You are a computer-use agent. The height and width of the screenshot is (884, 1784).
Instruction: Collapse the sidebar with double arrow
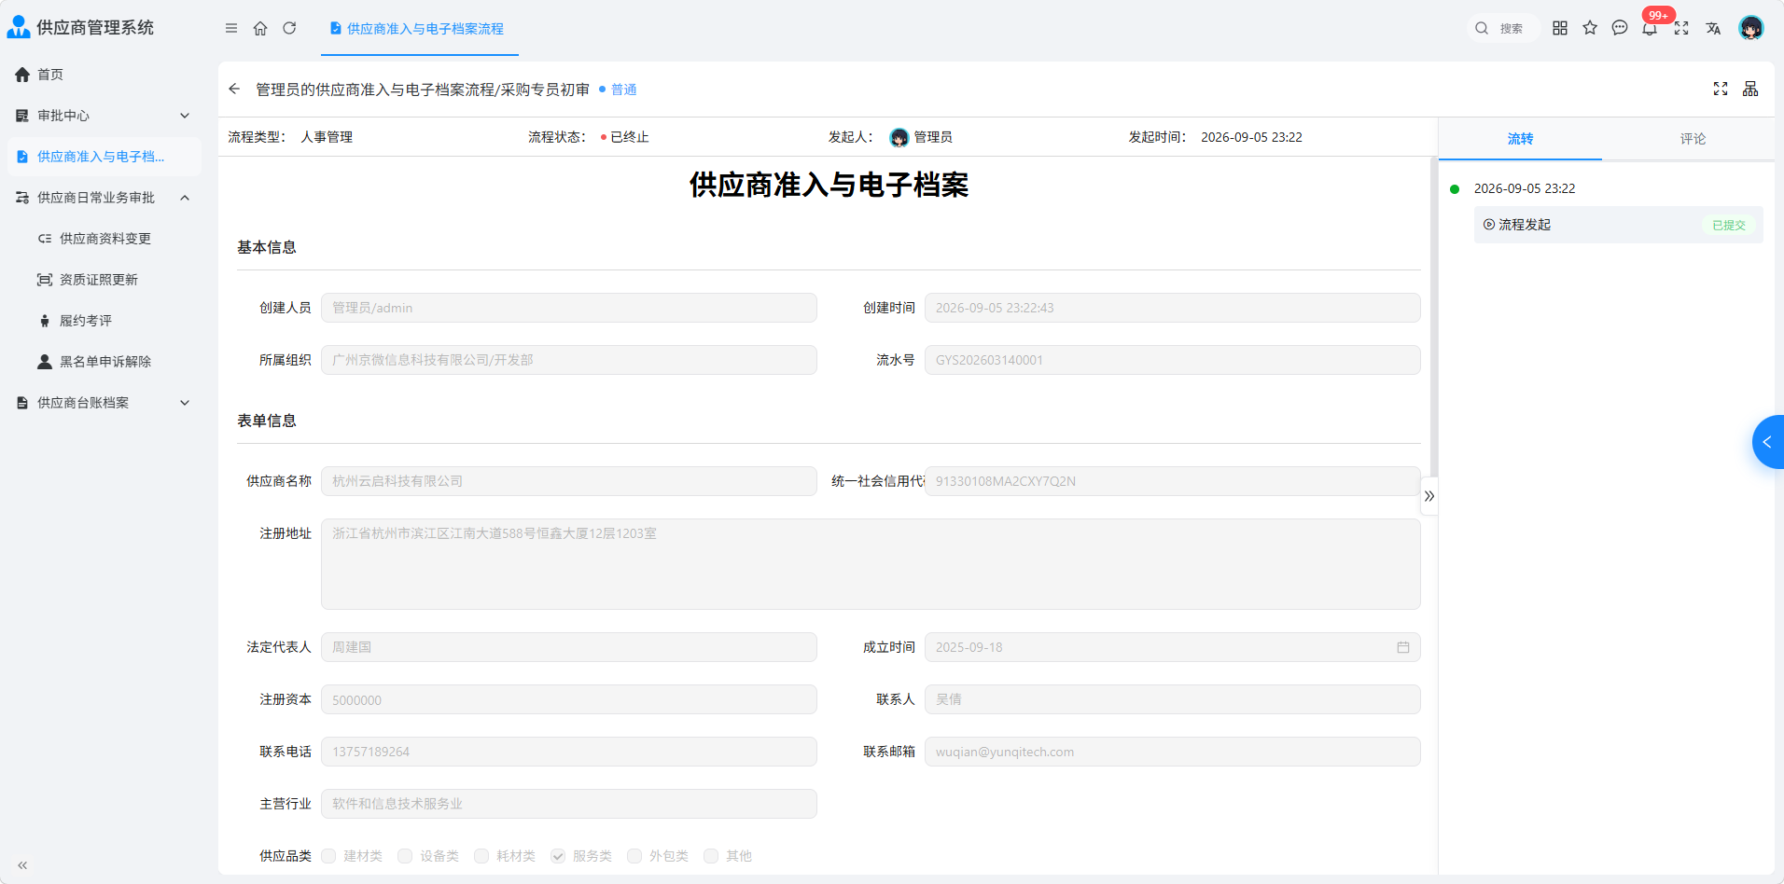22,865
